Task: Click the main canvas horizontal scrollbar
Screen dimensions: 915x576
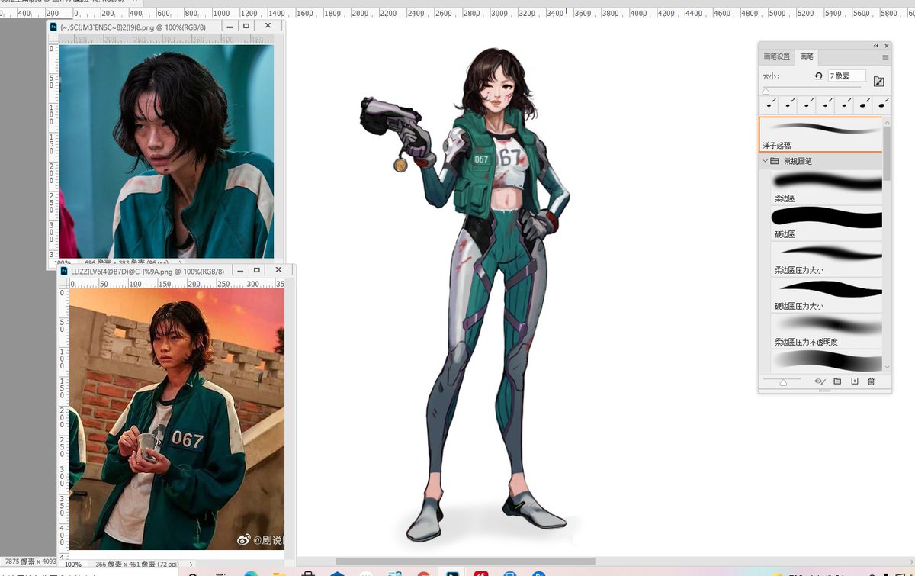Action: 465,562
